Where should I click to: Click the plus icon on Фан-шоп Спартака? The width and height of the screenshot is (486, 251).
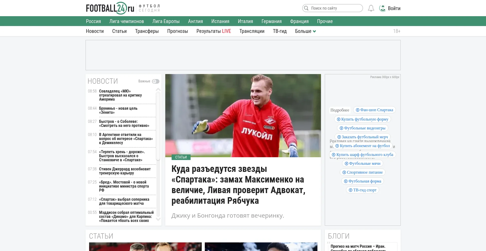click(357, 110)
